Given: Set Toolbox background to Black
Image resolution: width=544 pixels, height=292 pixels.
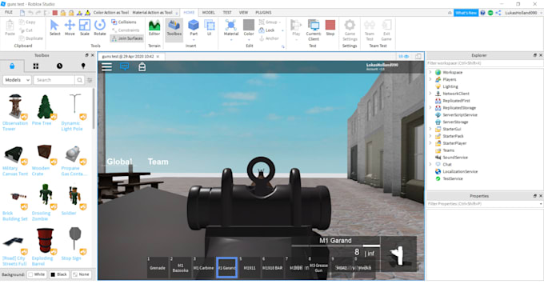Looking at the screenshot, I should coord(59,274).
